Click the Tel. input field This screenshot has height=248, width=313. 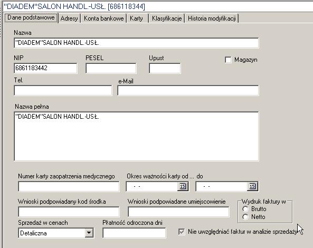pos(63,91)
